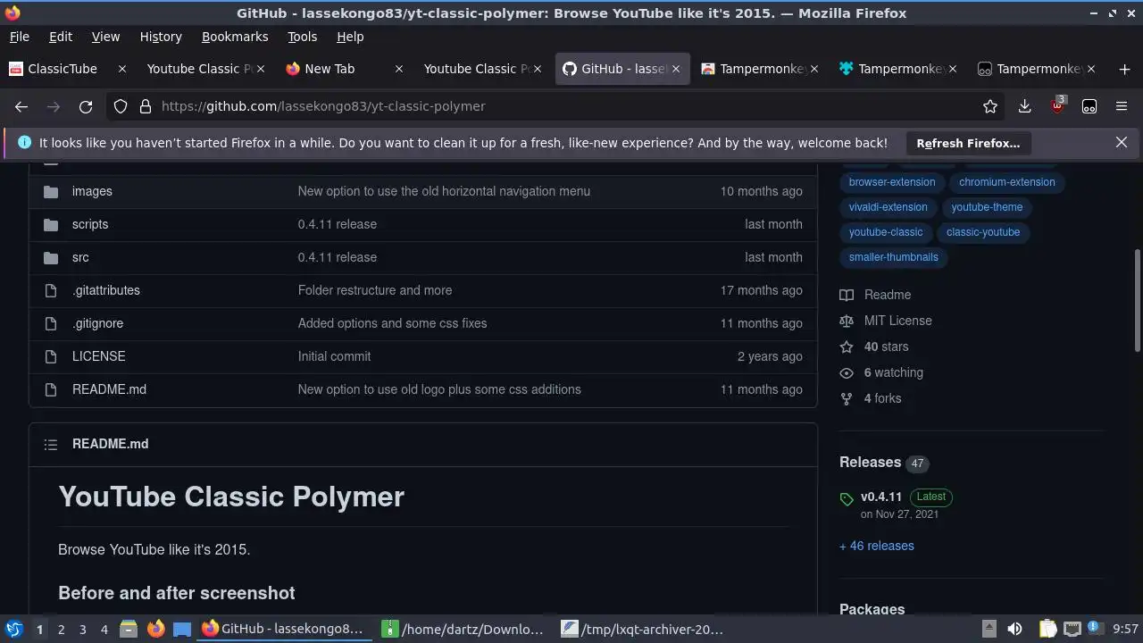Open the Firefox hamburger application menu
Screen dimensions: 1143x643
pos(1122,106)
